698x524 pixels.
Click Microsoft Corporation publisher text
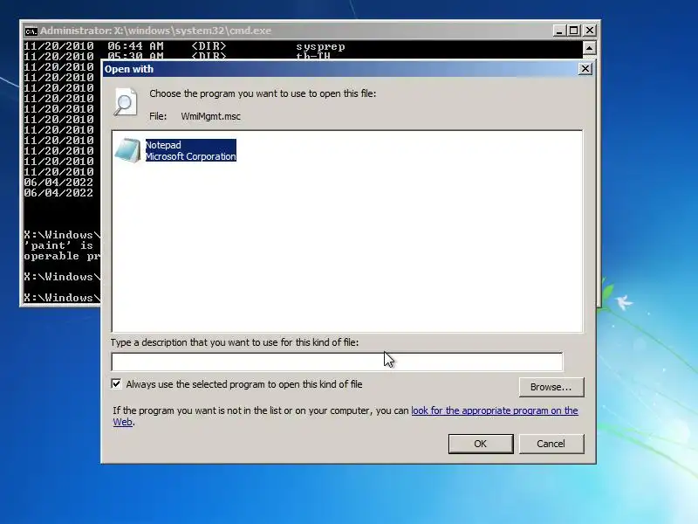coord(191,156)
